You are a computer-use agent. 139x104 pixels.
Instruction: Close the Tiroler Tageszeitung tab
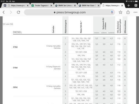[51, 6]
